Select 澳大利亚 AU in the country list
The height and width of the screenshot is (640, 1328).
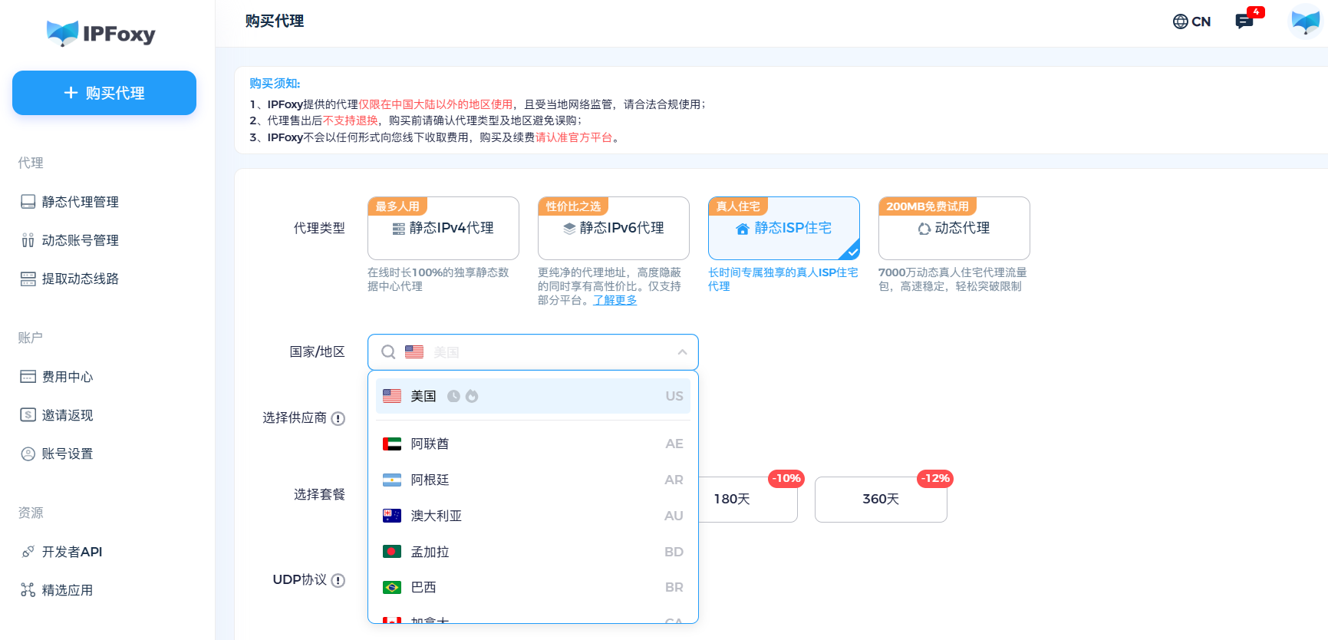tap(533, 516)
